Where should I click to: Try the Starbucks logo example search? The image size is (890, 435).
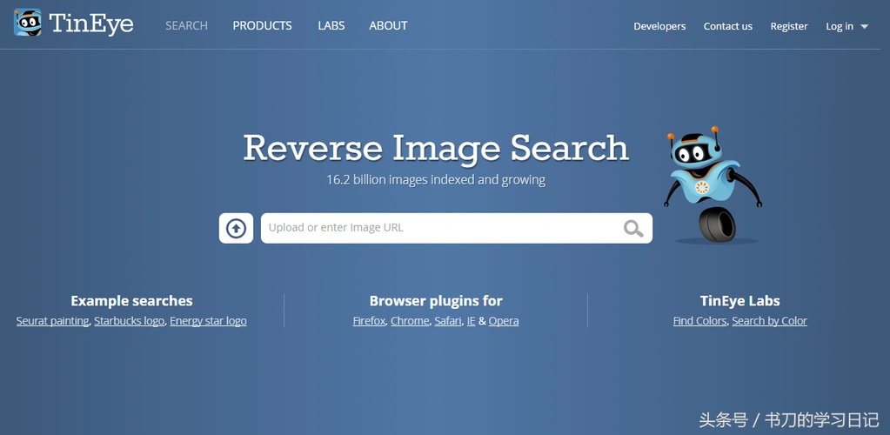[x=129, y=321]
